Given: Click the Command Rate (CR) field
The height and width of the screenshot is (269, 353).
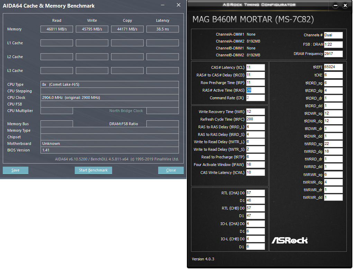Looking at the screenshot, I should pyautogui.click(x=255, y=98).
